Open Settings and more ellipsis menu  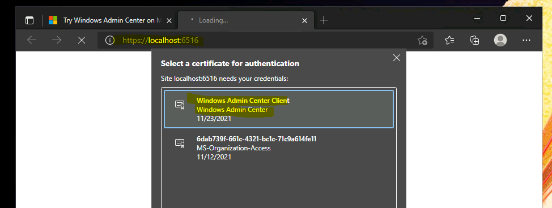click(x=526, y=40)
